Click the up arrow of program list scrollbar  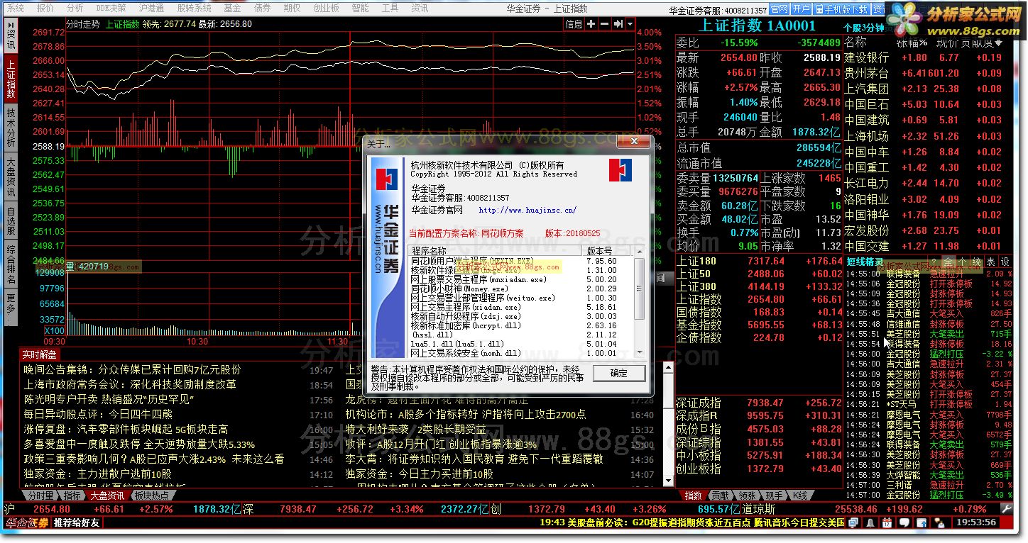click(639, 251)
